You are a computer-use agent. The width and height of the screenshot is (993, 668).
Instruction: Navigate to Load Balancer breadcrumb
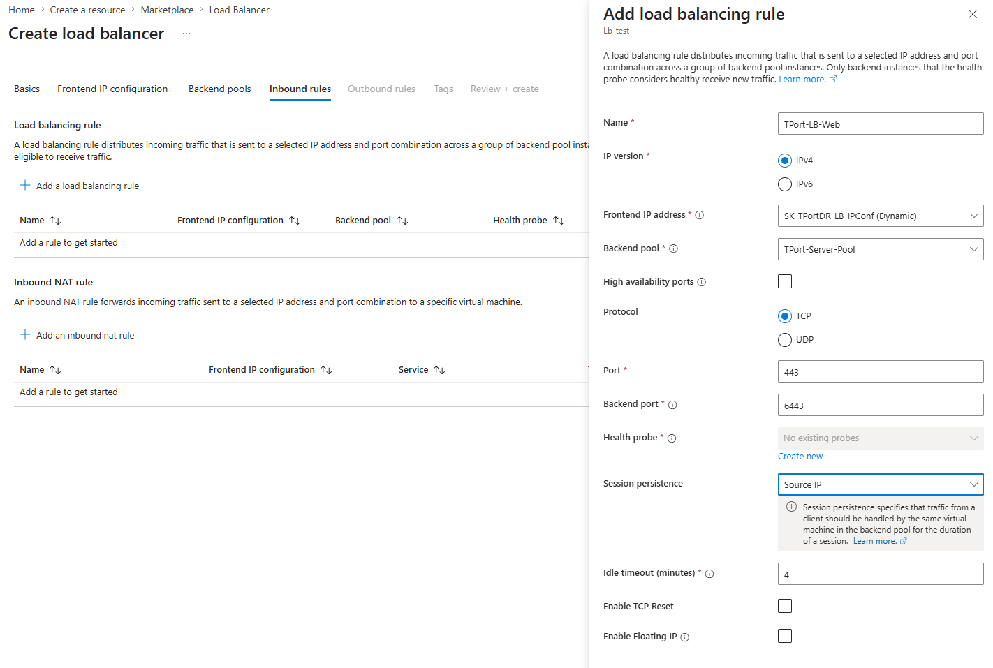click(239, 10)
